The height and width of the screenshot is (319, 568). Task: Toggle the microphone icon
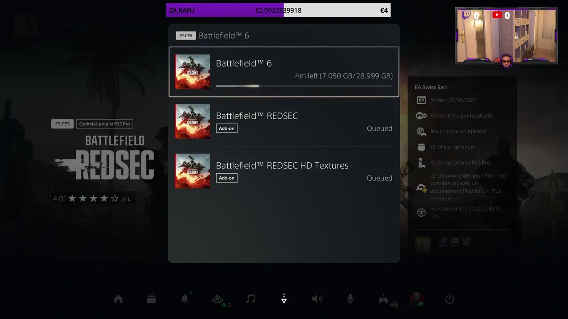[350, 299]
